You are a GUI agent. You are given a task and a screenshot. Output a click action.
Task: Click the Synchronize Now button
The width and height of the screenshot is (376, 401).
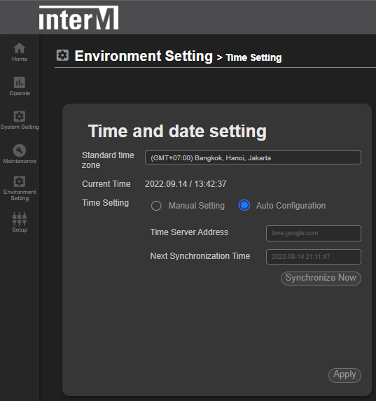click(321, 279)
